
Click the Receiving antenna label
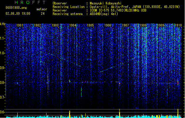pyautogui.click(x=68, y=14)
